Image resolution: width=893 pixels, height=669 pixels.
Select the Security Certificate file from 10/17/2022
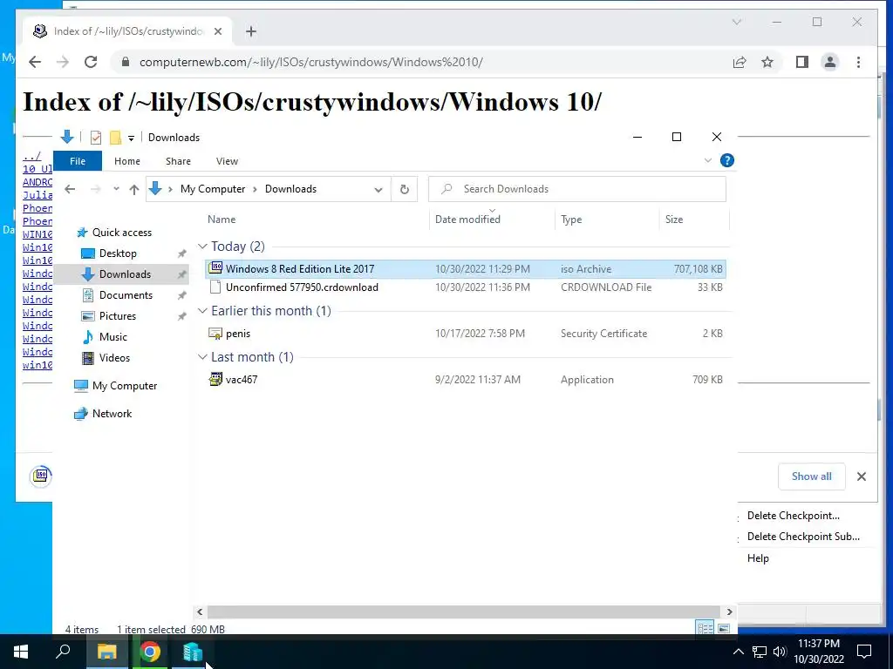(466, 334)
